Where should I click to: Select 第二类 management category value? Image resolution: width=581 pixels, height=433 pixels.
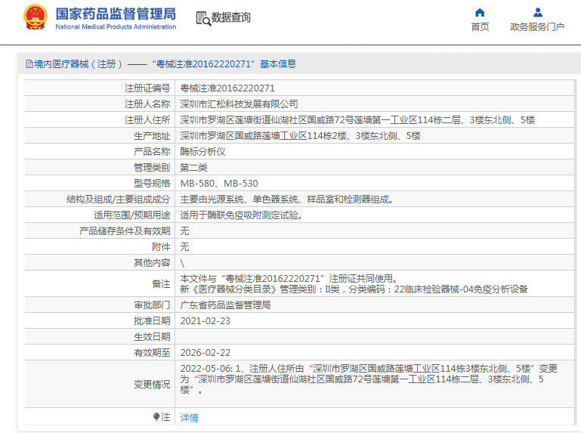[193, 168]
